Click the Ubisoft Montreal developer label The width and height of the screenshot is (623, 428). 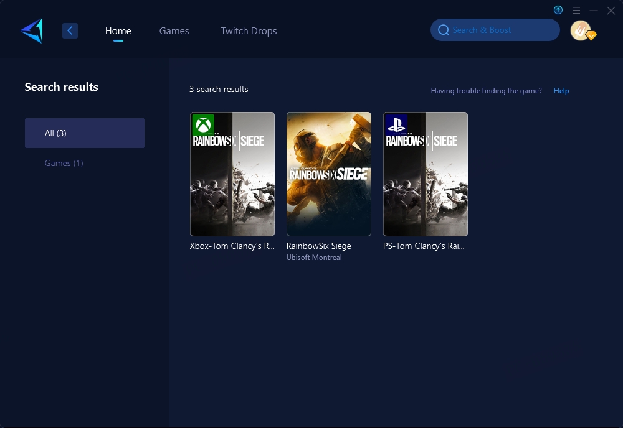pos(314,258)
